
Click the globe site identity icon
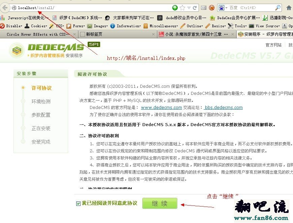[x=14, y=8]
